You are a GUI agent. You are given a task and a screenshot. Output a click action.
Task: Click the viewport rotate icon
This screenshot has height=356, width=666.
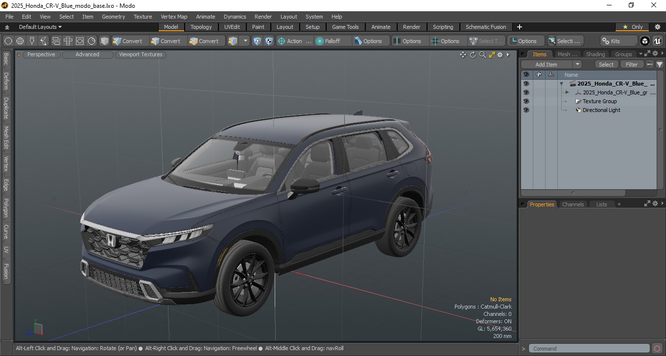pos(473,55)
